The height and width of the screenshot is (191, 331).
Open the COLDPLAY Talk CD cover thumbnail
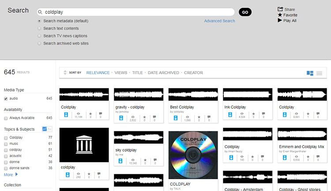[x=193, y=155]
